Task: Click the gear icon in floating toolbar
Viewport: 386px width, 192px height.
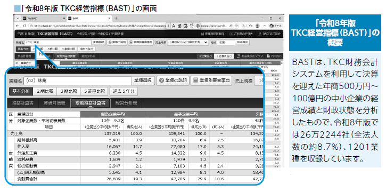Action: [x=197, y=26]
